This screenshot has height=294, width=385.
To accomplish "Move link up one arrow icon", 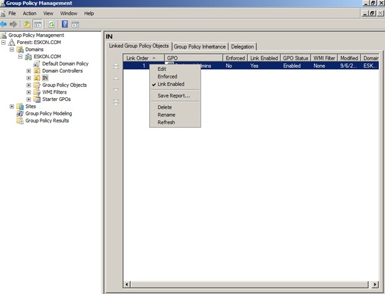I will [x=116, y=78].
